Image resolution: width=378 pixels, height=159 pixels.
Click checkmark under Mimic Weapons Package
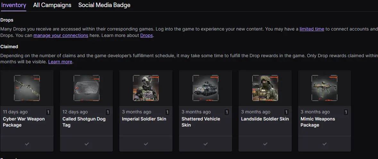click(324, 144)
